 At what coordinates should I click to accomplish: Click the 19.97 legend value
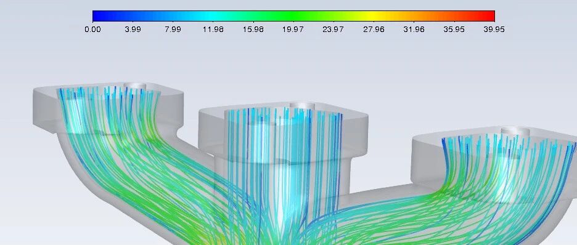click(293, 30)
